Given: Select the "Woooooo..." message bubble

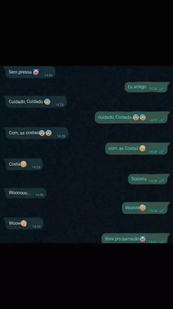Looking at the screenshot, I should click(x=25, y=193).
